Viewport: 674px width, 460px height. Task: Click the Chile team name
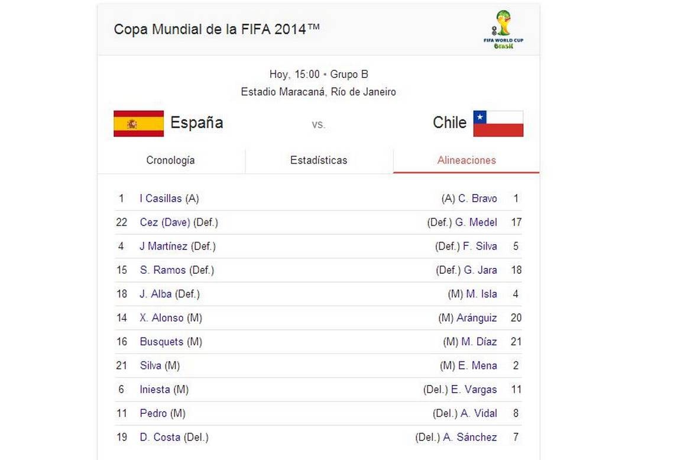pyautogui.click(x=449, y=122)
